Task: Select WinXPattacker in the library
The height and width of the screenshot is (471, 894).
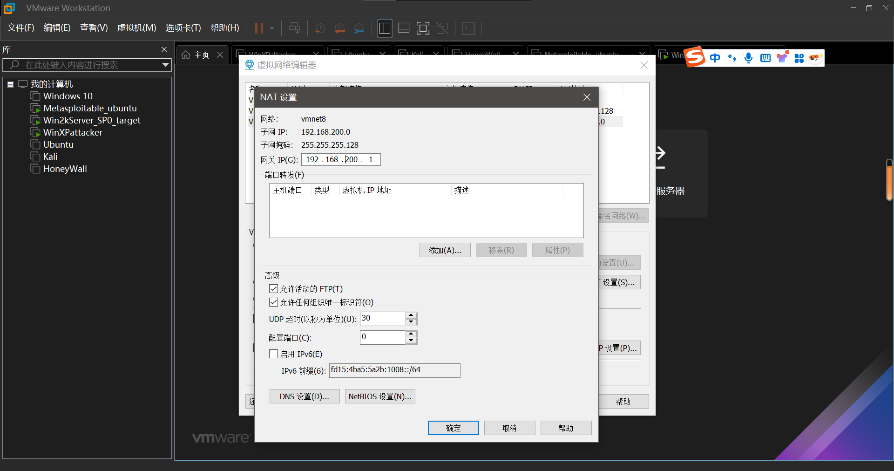Action: [x=73, y=132]
